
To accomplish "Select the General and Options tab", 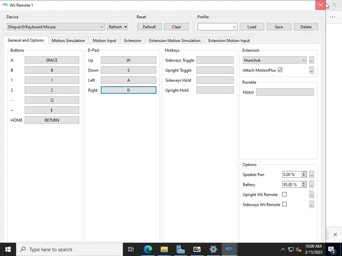I will click(x=26, y=40).
